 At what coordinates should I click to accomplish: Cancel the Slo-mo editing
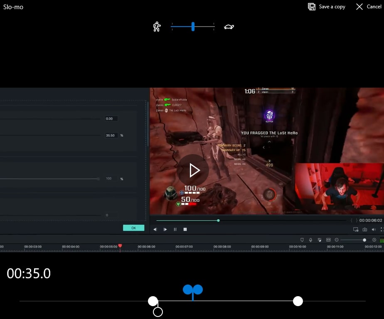point(369,7)
